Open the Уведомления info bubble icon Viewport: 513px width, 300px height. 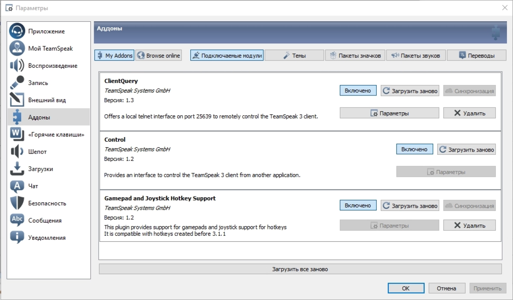[17, 238]
